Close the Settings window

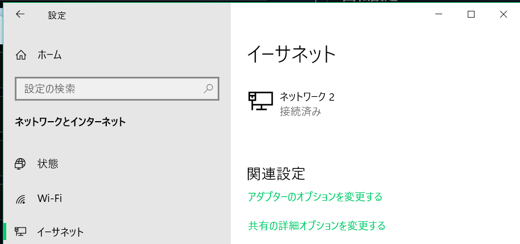point(503,15)
